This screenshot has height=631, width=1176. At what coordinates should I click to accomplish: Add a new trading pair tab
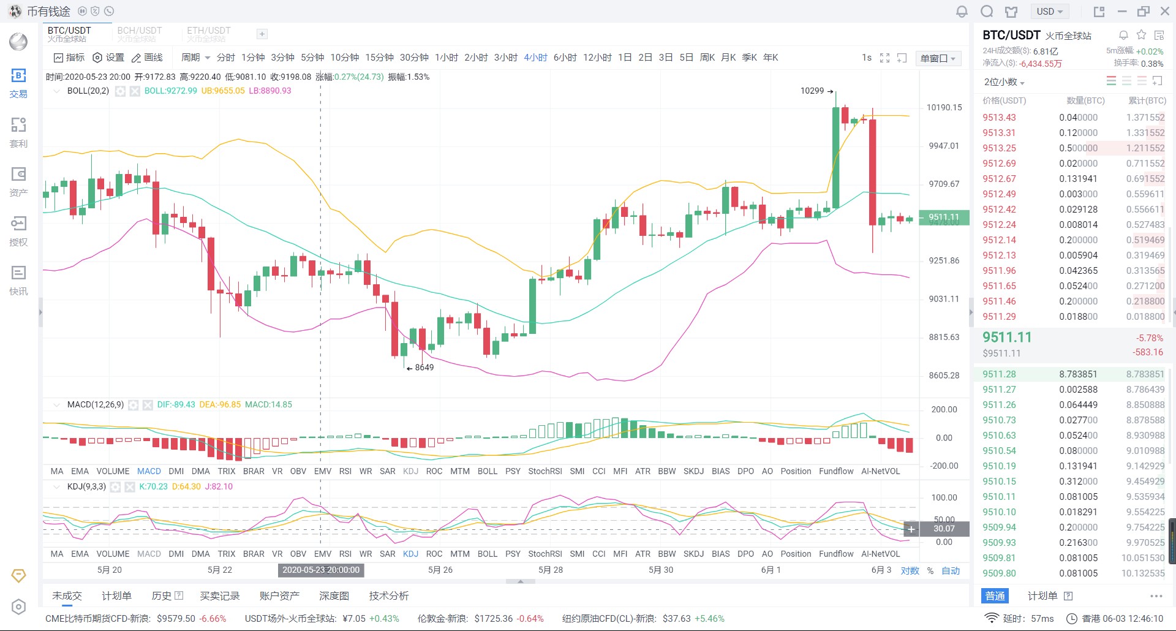(262, 34)
